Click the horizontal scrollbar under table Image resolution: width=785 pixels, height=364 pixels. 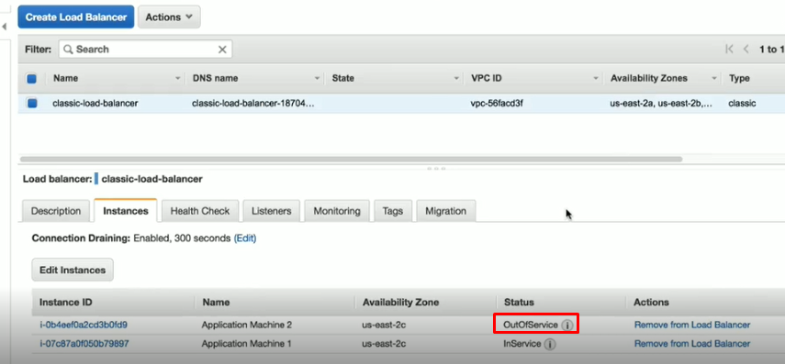[351, 159]
